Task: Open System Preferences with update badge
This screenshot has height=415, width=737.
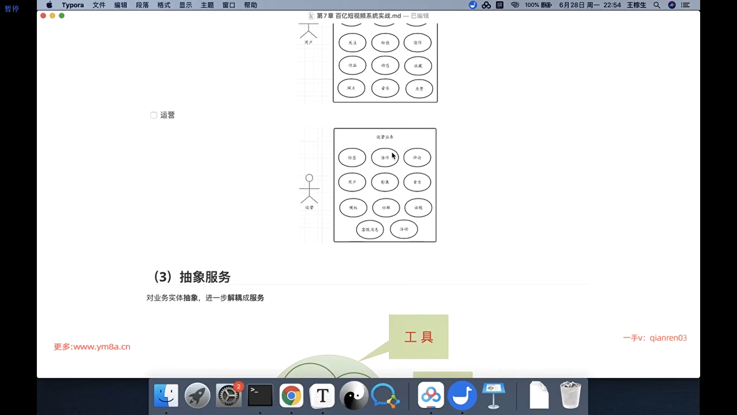Action: 229,395
